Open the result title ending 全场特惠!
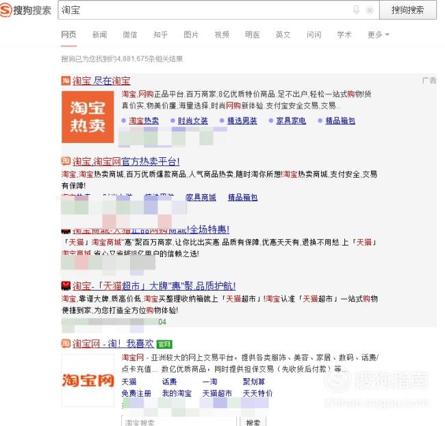The height and width of the screenshot is (426, 445). [151, 229]
